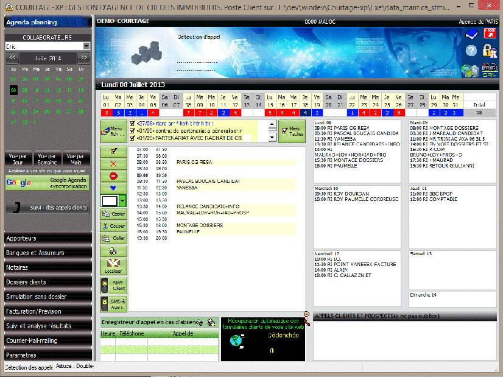Viewport: 503px width, 377px height.
Task: Click the red no-entry stop icon button
Action: (x=113, y=177)
